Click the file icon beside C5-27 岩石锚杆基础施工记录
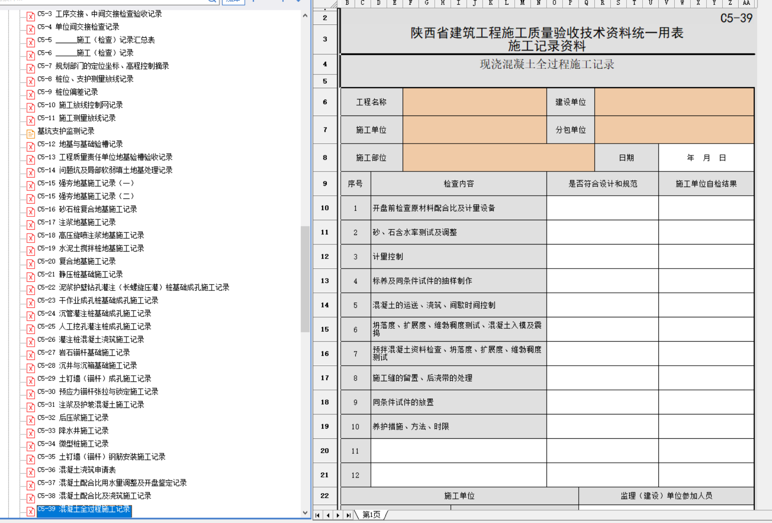This screenshot has height=523, width=772. [31, 355]
